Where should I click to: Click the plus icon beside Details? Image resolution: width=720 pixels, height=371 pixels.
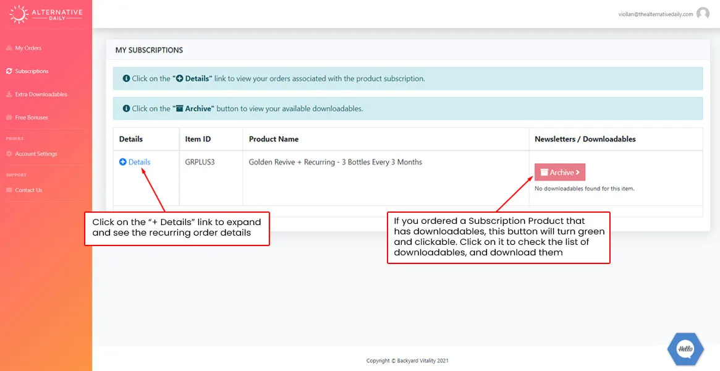coord(122,162)
